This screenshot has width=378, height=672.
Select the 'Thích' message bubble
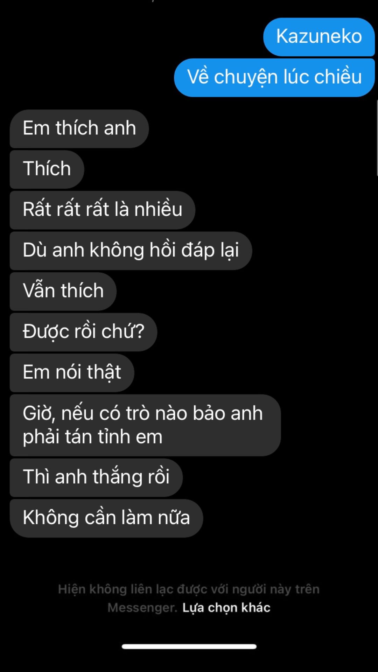point(47,169)
